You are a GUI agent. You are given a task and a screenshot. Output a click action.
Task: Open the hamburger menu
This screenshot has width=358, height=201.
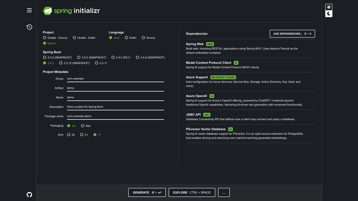(29, 10)
